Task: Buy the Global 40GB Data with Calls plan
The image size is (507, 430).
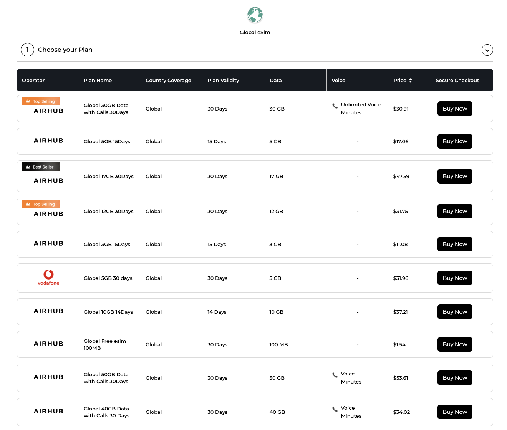Action: click(x=455, y=412)
